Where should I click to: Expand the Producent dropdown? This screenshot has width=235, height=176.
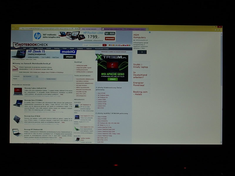click(x=31, y=76)
